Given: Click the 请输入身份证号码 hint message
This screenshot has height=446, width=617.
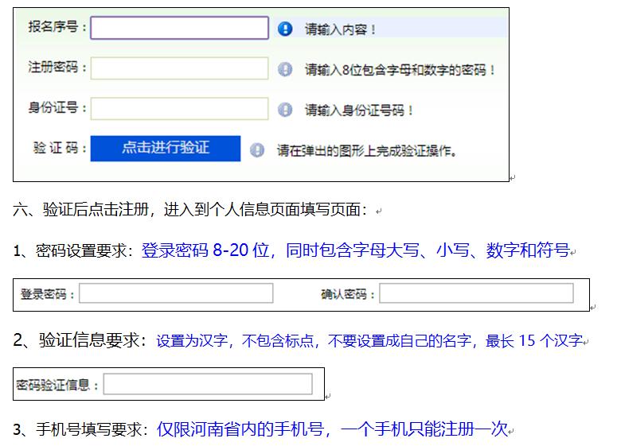Looking at the screenshot, I should [359, 111].
